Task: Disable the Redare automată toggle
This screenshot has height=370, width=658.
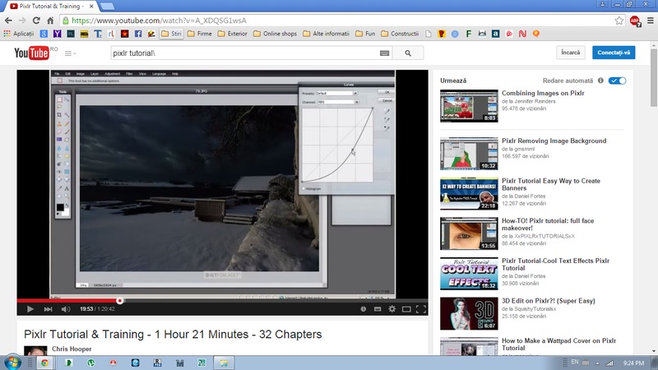Action: point(617,81)
